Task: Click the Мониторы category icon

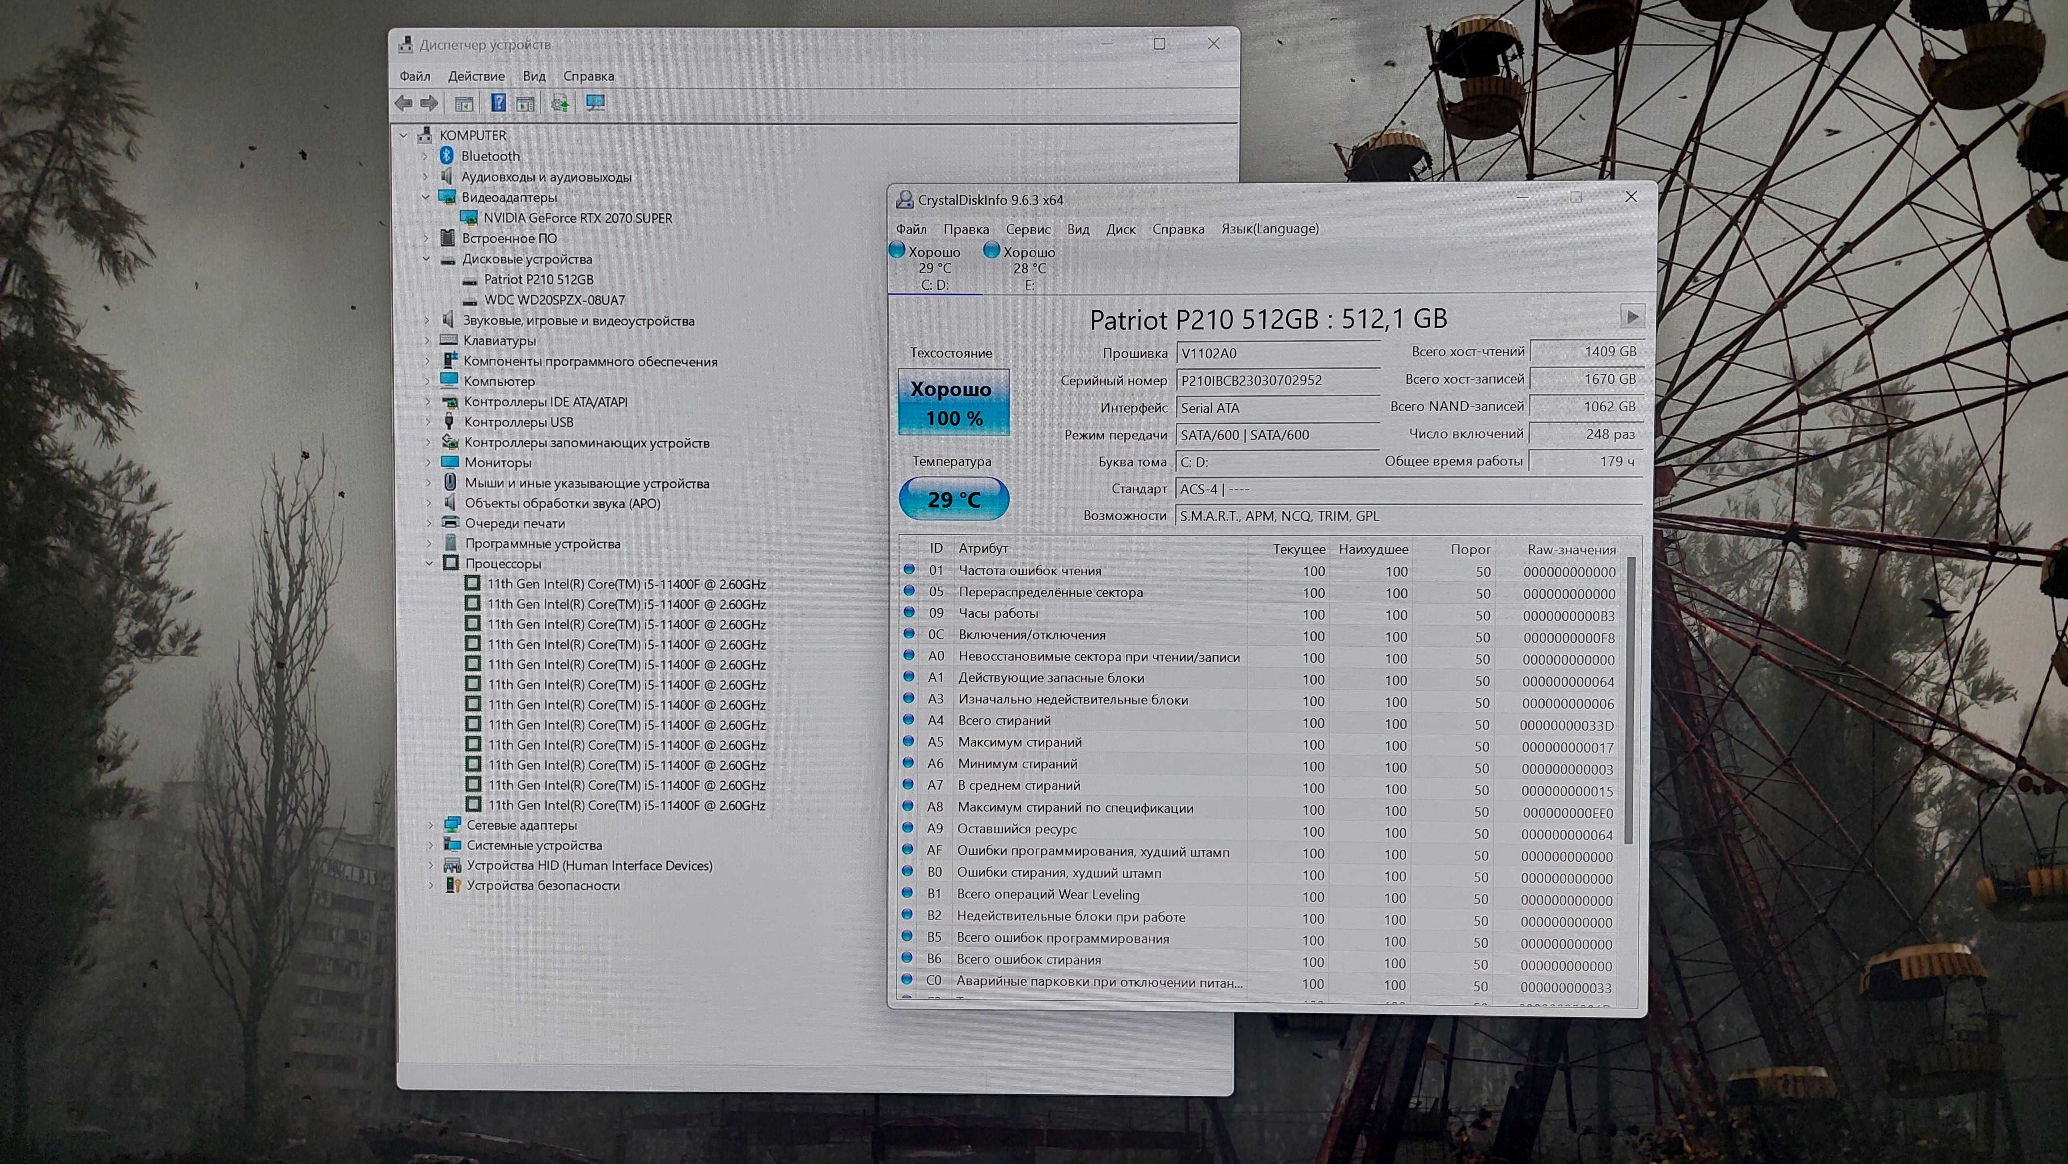Action: [449, 462]
